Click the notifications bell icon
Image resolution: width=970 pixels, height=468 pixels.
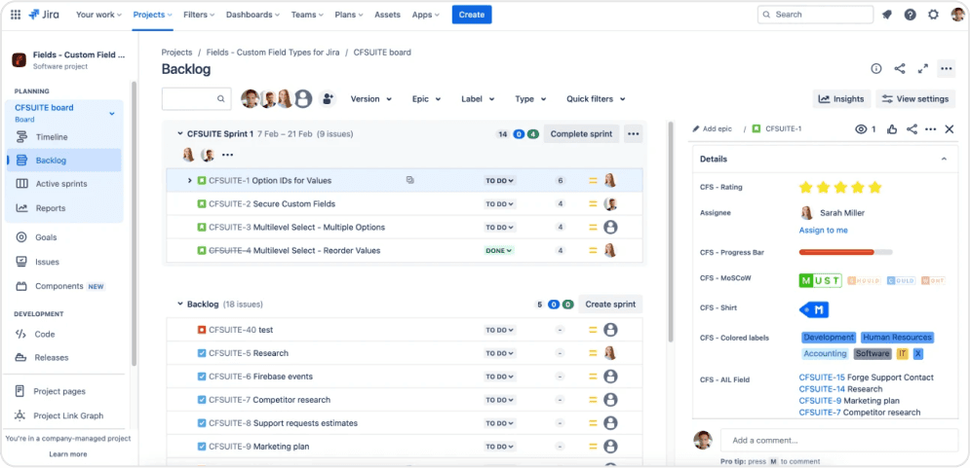point(886,15)
